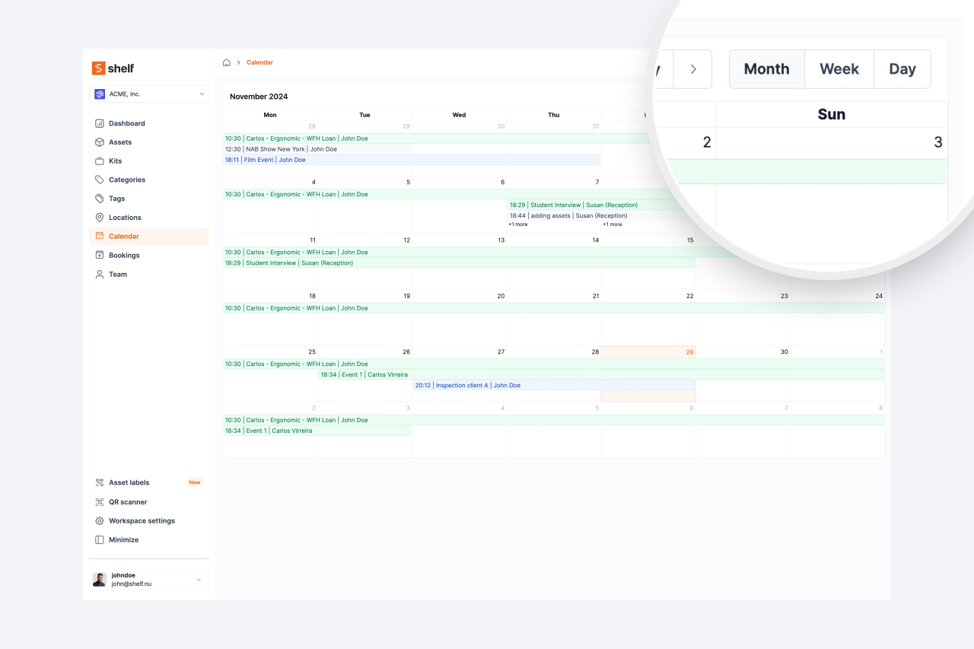Screen dimensions: 974x649
Task: Open the Dashboard from the sidebar
Action: pyautogui.click(x=128, y=122)
